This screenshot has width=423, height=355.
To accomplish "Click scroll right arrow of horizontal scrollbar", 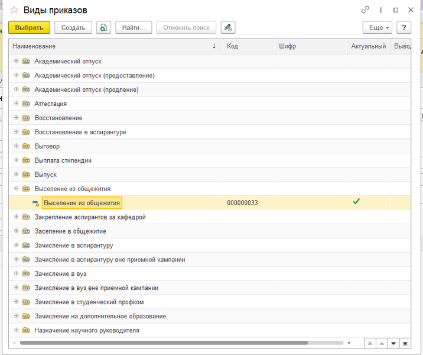I will [x=349, y=343].
